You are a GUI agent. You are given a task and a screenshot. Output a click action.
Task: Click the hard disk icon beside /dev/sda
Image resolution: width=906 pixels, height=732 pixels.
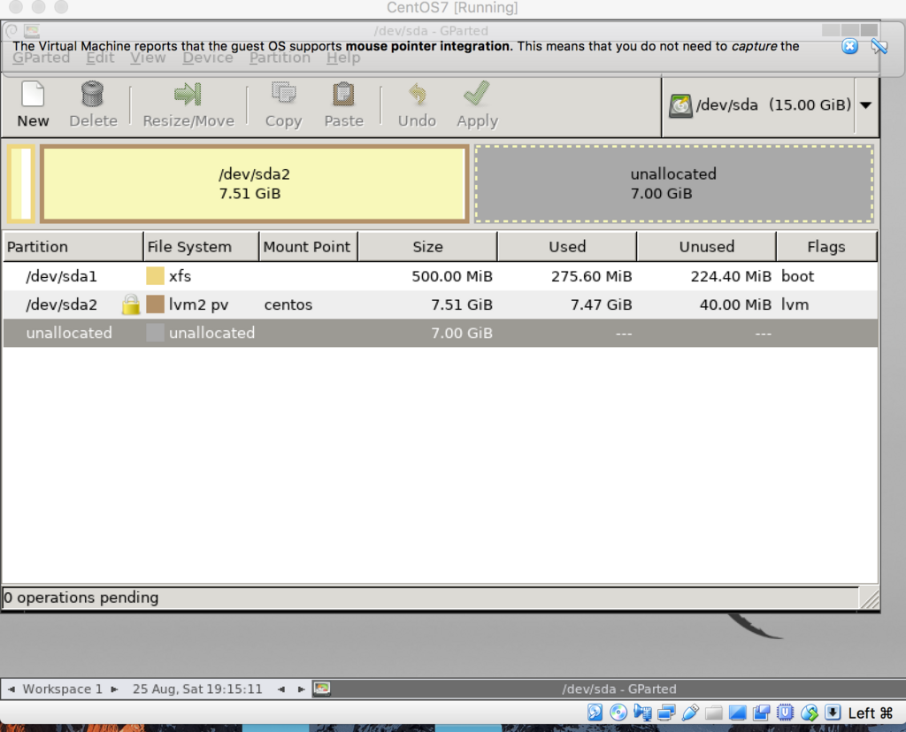point(680,106)
